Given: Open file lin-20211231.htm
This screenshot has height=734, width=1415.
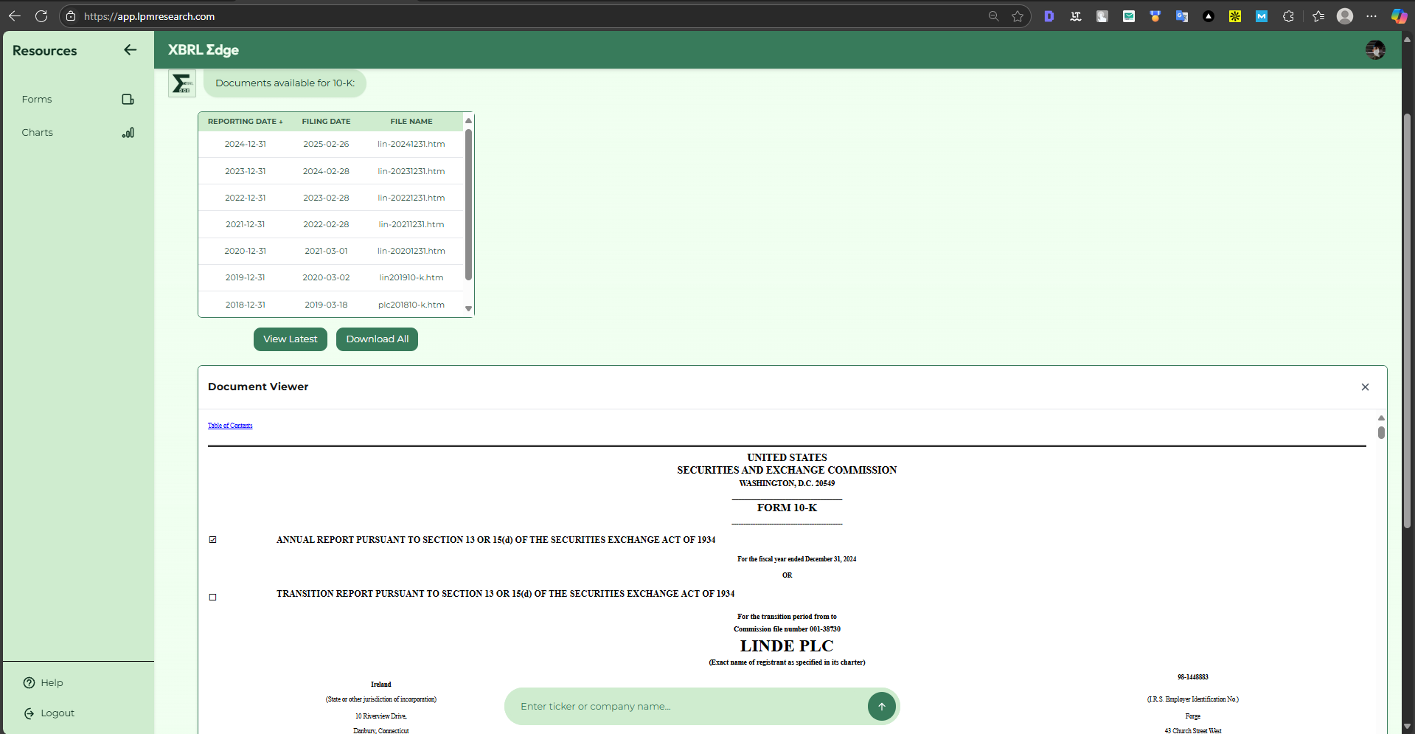Looking at the screenshot, I should tap(411, 224).
